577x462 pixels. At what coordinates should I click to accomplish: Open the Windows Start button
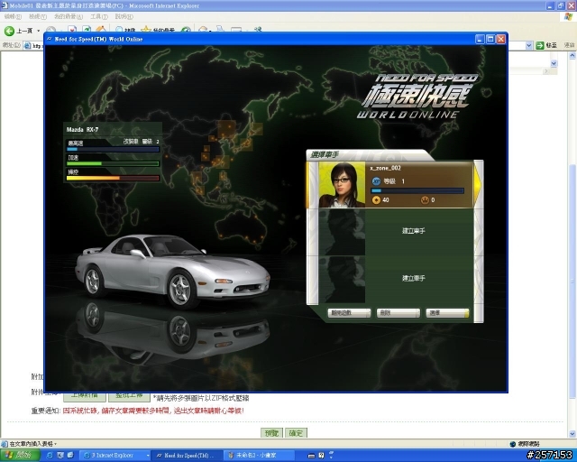20,455
